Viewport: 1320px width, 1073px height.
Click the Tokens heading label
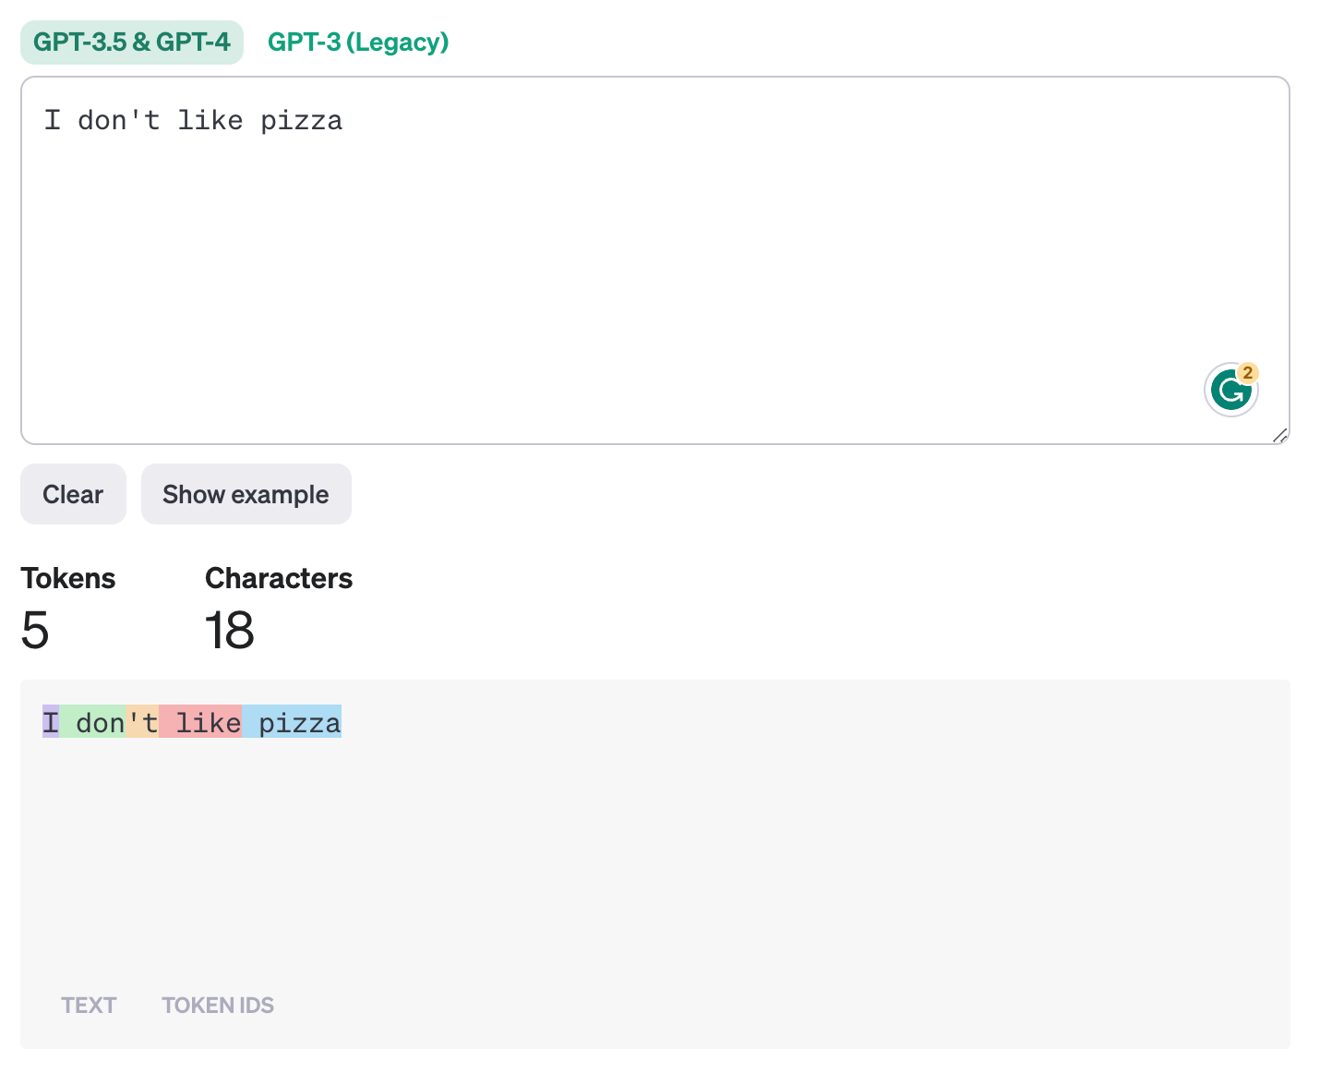coord(68,578)
